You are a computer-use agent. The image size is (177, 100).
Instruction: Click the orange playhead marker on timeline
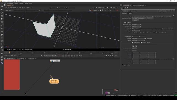(9, 52)
